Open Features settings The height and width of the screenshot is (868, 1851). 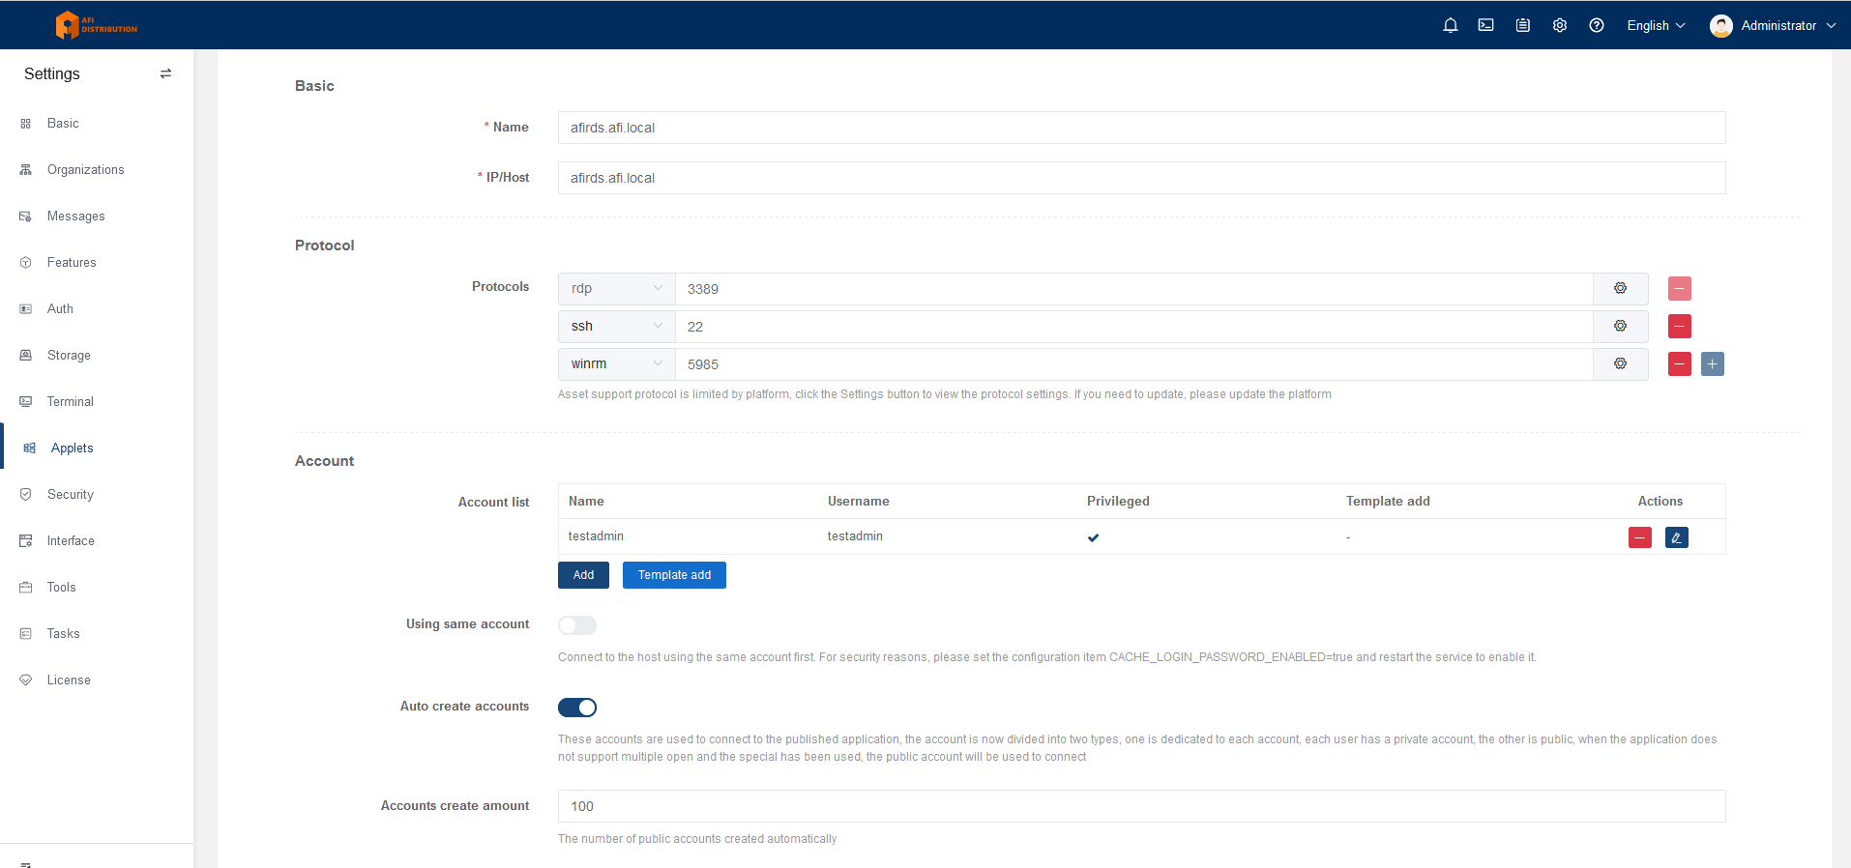[97, 262]
